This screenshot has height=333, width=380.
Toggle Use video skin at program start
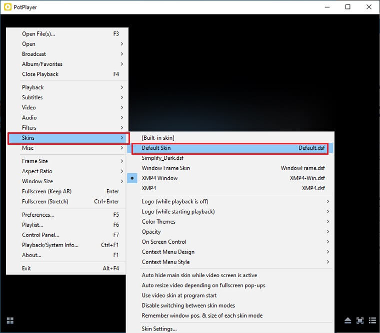pos(230,296)
